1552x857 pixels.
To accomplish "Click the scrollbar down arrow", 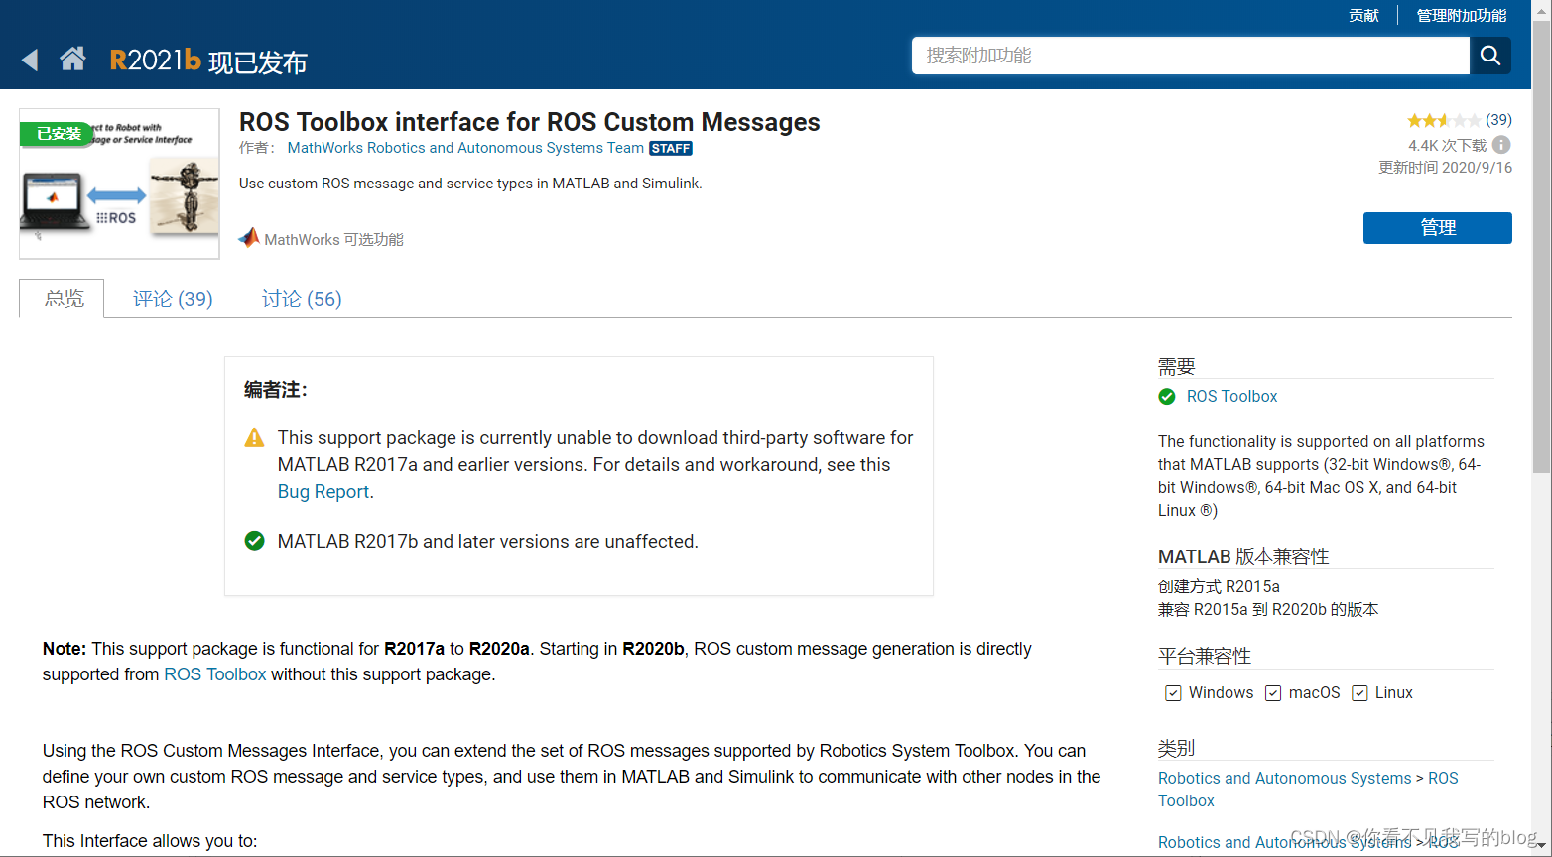I will (x=1541, y=846).
